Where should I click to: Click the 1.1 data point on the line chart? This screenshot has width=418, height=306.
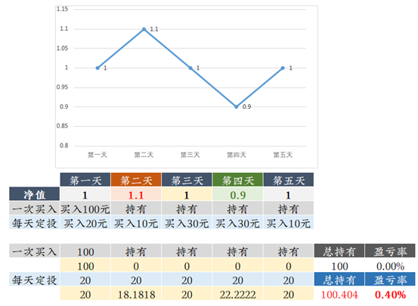(x=144, y=29)
